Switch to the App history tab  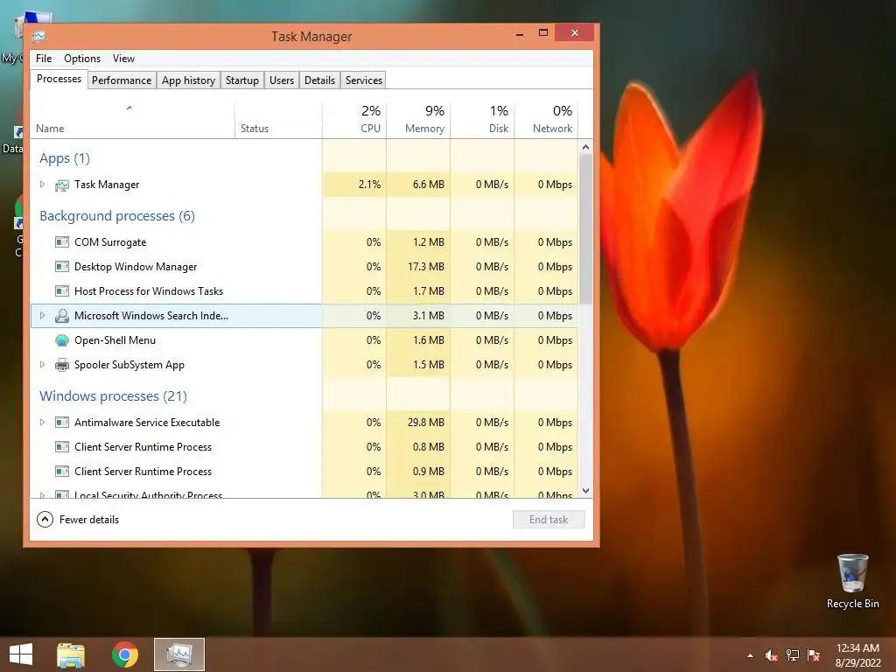tap(189, 80)
